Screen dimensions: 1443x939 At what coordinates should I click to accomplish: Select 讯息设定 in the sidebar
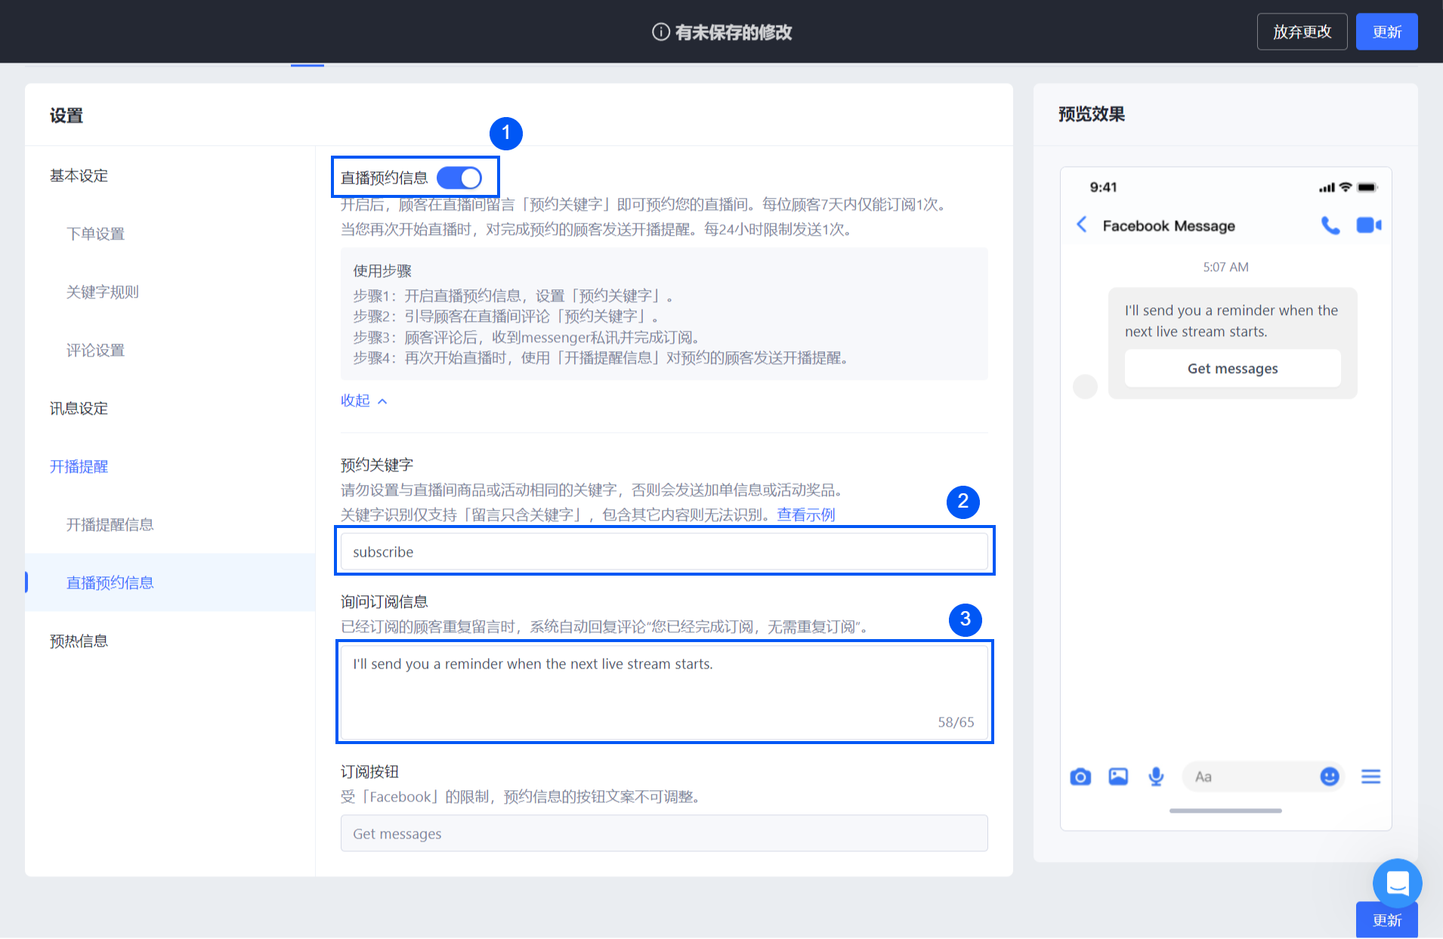tap(79, 409)
